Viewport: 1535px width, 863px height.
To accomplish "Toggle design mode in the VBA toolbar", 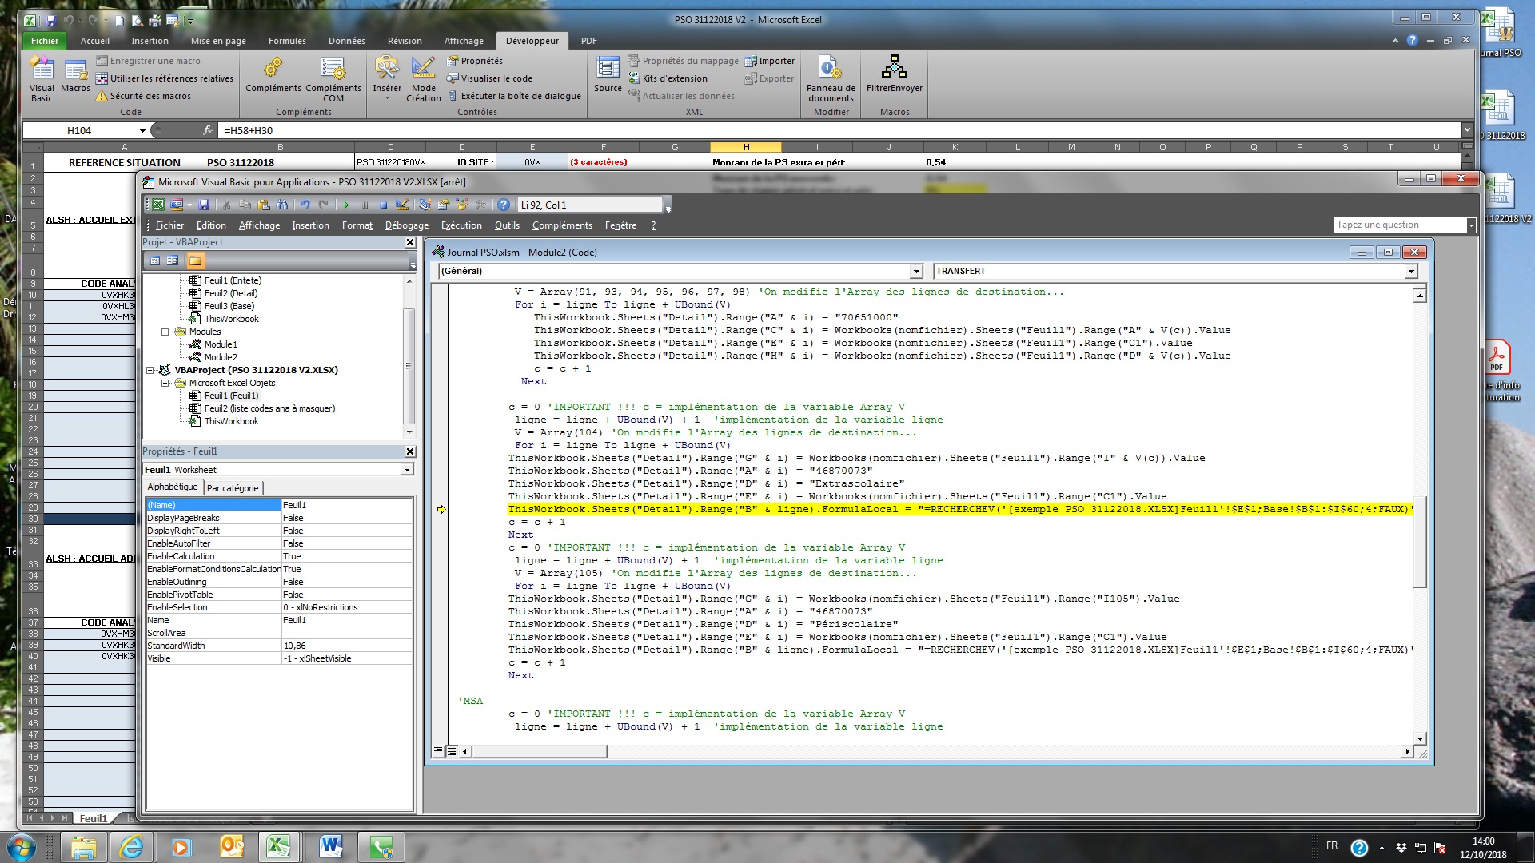I will tap(402, 205).
